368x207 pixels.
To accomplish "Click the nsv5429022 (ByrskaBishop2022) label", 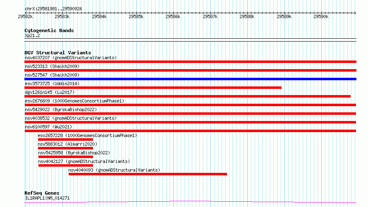I will click(61, 109).
